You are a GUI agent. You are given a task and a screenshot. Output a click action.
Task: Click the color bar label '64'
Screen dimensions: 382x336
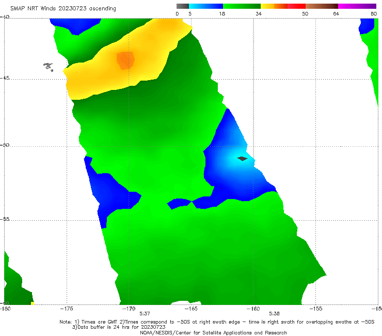coord(336,13)
